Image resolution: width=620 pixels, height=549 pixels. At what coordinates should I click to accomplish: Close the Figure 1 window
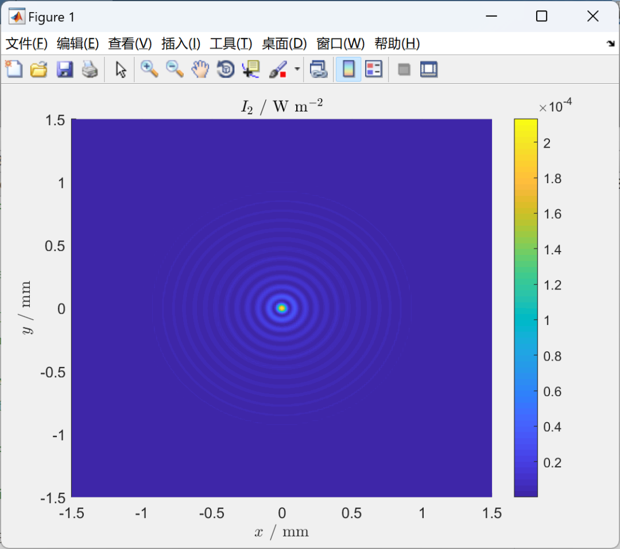click(x=592, y=16)
